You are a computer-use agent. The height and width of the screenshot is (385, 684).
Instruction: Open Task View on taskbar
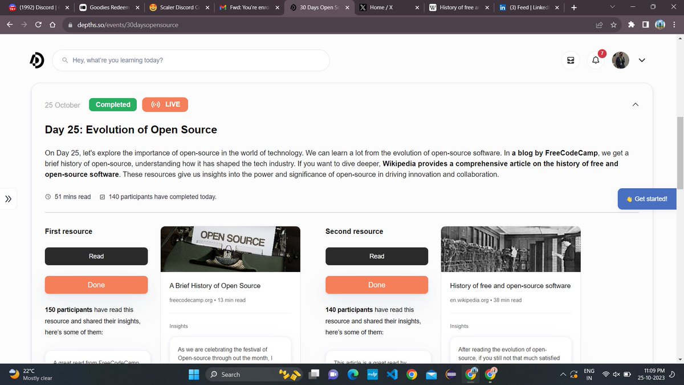click(314, 374)
